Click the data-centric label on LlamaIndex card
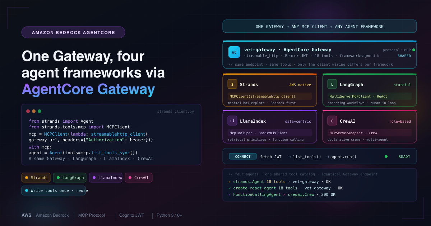 pos(298,122)
